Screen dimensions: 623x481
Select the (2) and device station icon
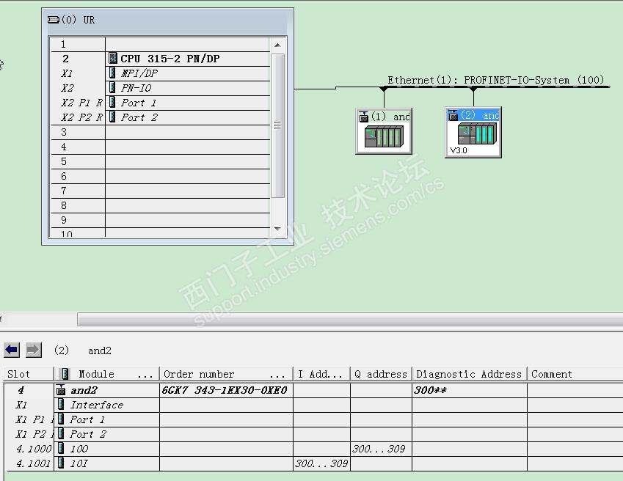tap(473, 132)
